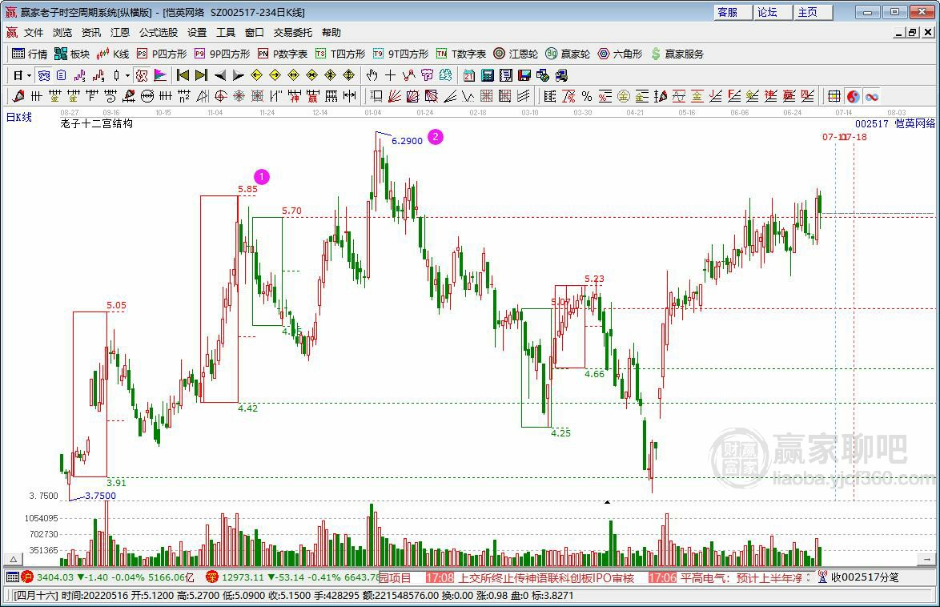Click the 主页 homepage button

point(813,12)
